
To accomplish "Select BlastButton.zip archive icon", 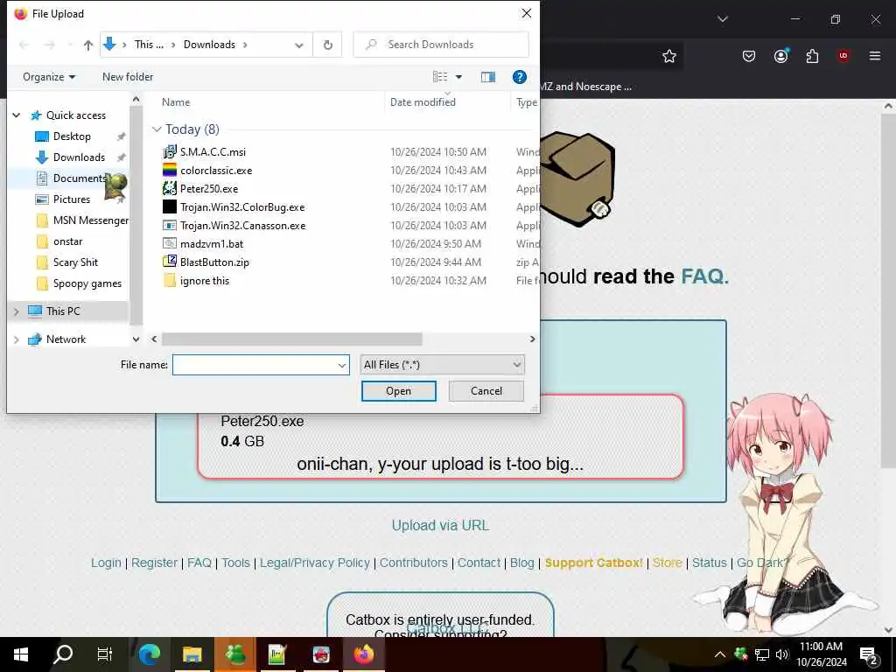I will (x=170, y=262).
